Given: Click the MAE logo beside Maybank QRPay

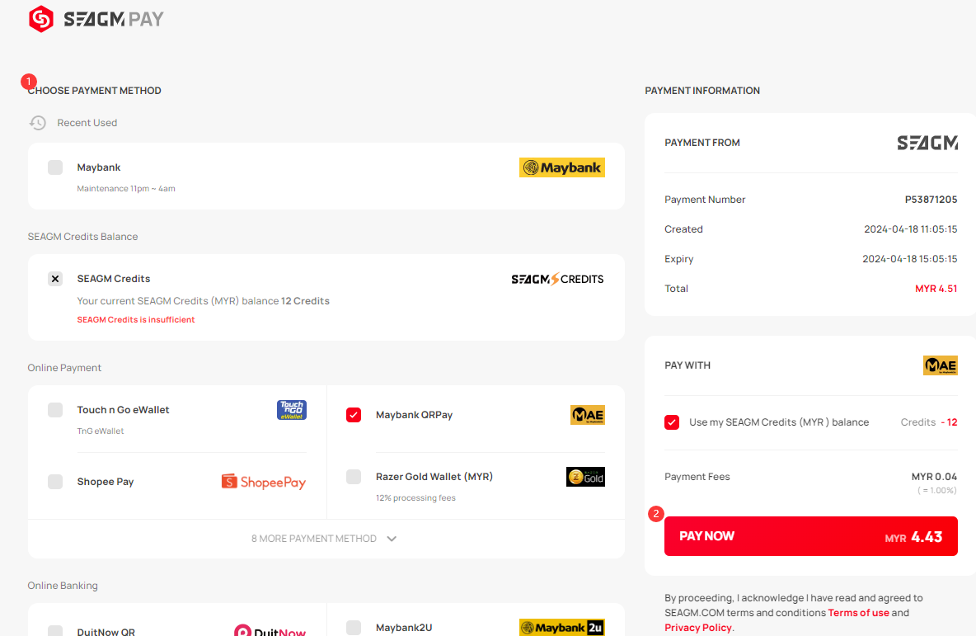Looking at the screenshot, I should [588, 415].
